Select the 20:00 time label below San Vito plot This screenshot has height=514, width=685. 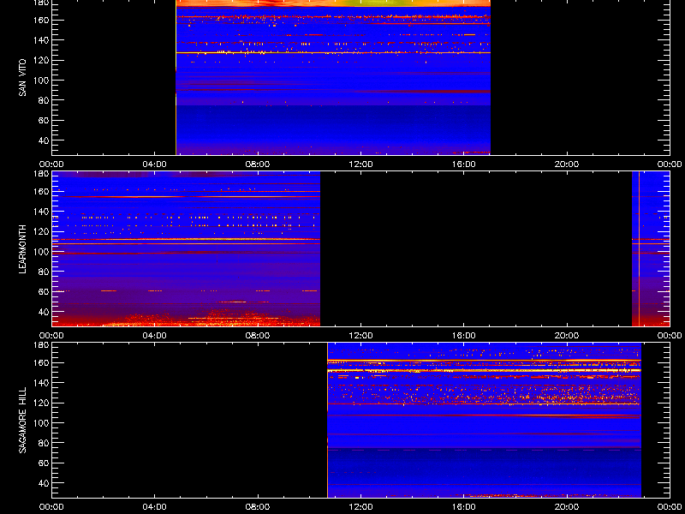[x=567, y=164]
